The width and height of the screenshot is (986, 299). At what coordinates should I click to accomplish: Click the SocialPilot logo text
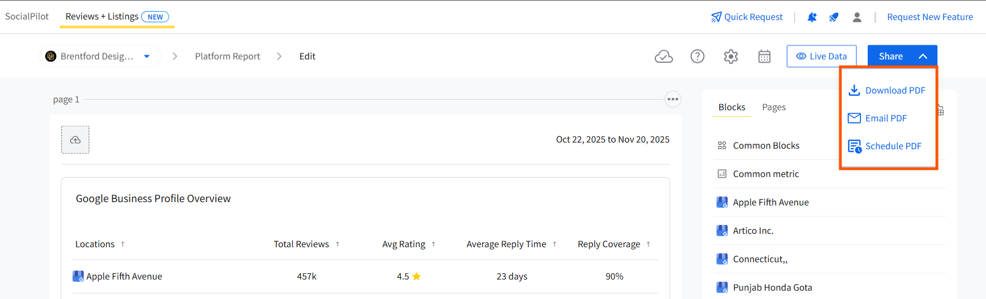click(27, 17)
